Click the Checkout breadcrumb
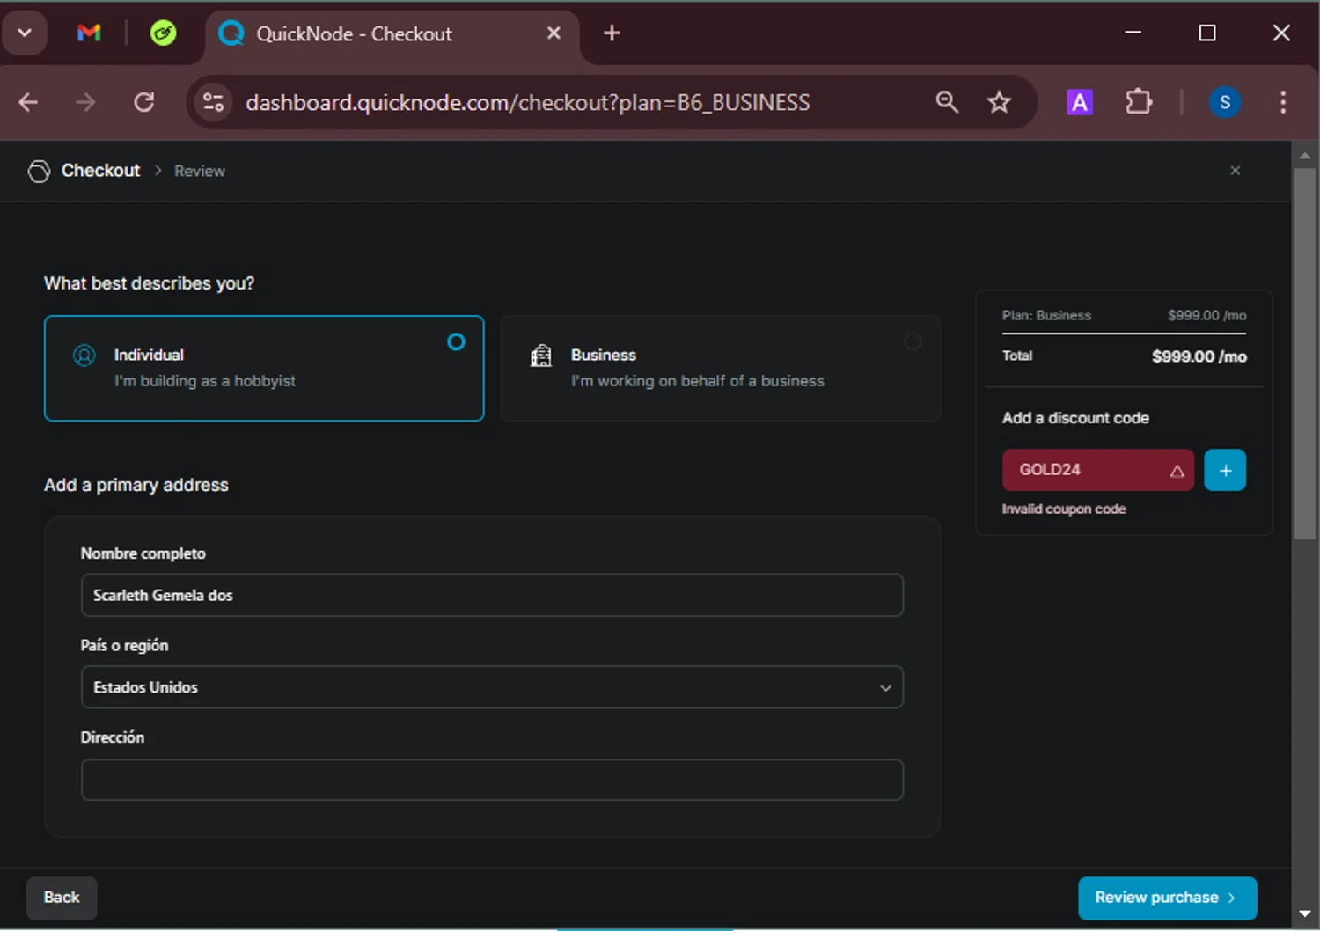Image resolution: width=1320 pixels, height=931 pixels. [x=100, y=171]
